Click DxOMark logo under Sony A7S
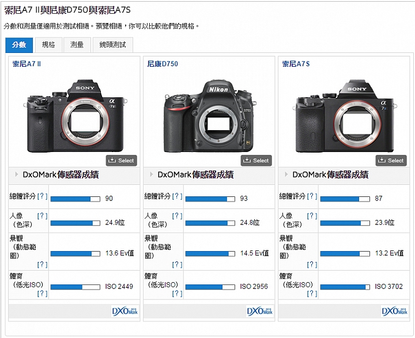The width and height of the screenshot is (415, 338). (394, 312)
